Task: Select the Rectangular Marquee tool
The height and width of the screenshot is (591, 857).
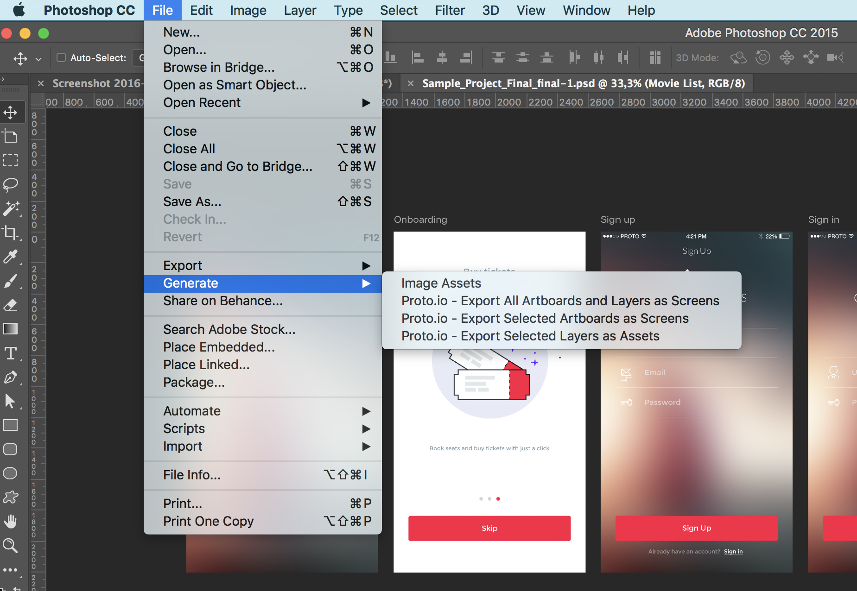Action: click(x=10, y=160)
